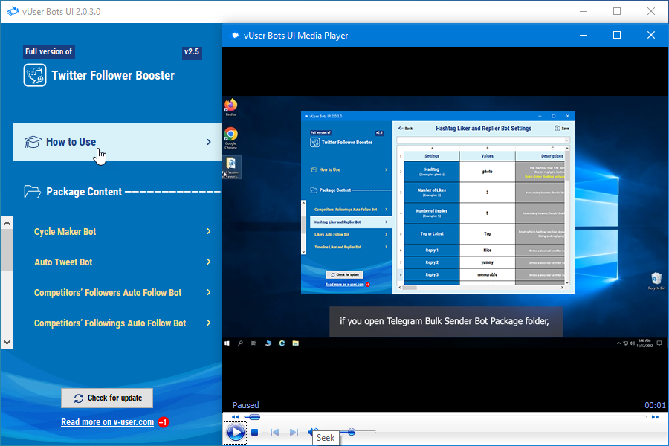Image resolution: width=669 pixels, height=446 pixels.
Task: Minimize the main vUser Bots UI window
Action: coord(584,12)
